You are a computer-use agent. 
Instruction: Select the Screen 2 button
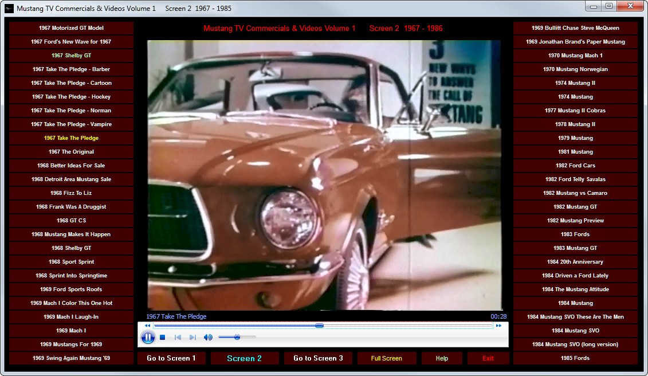click(244, 358)
